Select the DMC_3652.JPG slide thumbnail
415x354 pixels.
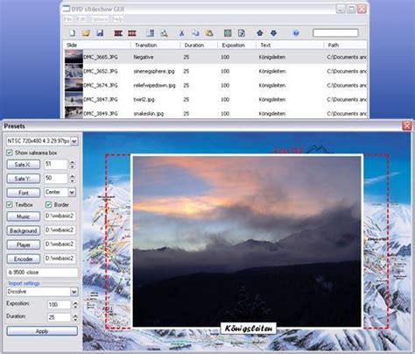point(74,71)
